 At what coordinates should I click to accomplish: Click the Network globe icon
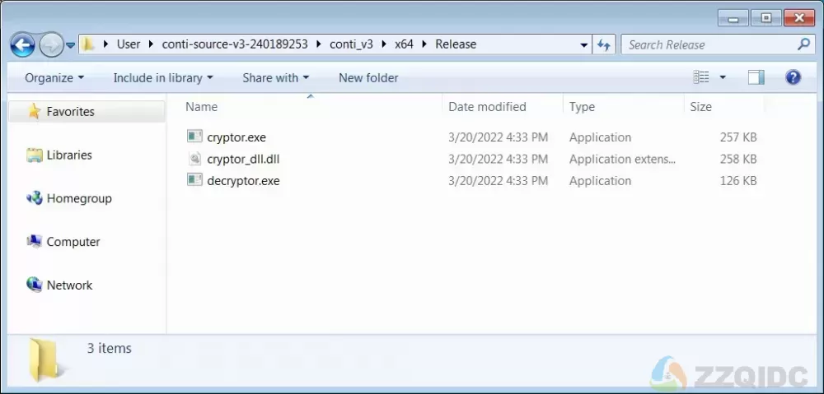[34, 285]
